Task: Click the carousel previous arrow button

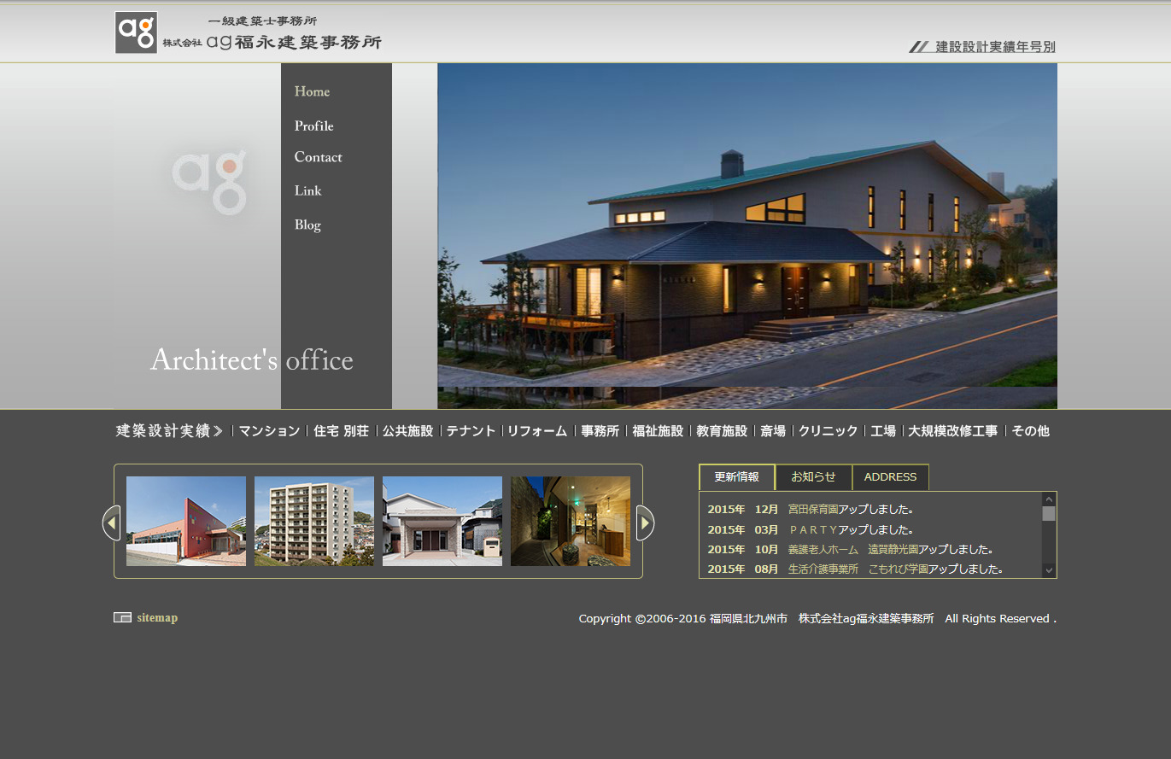Action: tap(111, 523)
